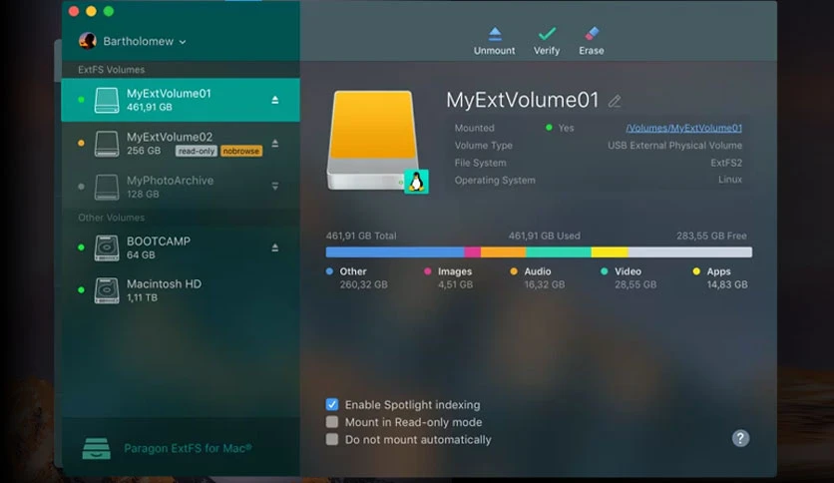The height and width of the screenshot is (483, 834).
Task: Click the gray free space bar segment
Action: tap(690, 252)
